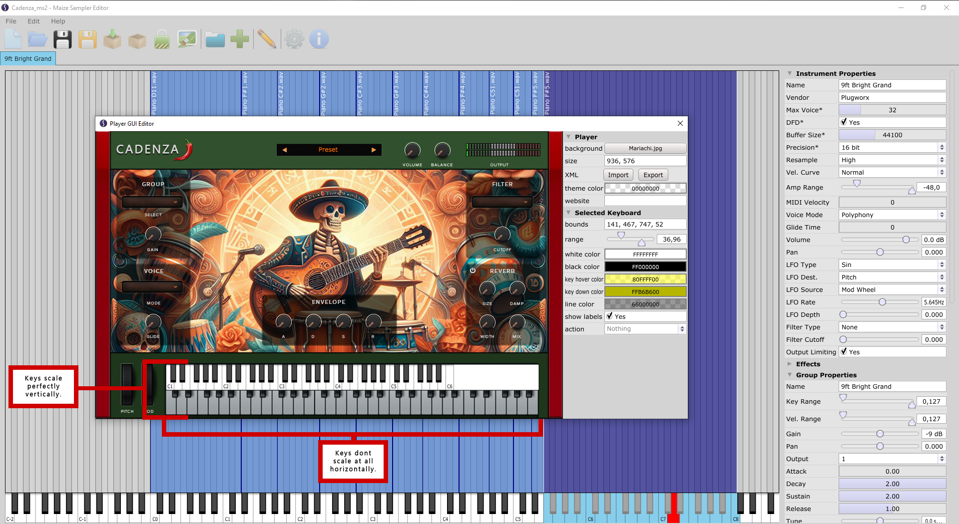Screen dimensions: 959x524
Task: Click the reverb MIX knob
Action: pyautogui.click(x=517, y=322)
